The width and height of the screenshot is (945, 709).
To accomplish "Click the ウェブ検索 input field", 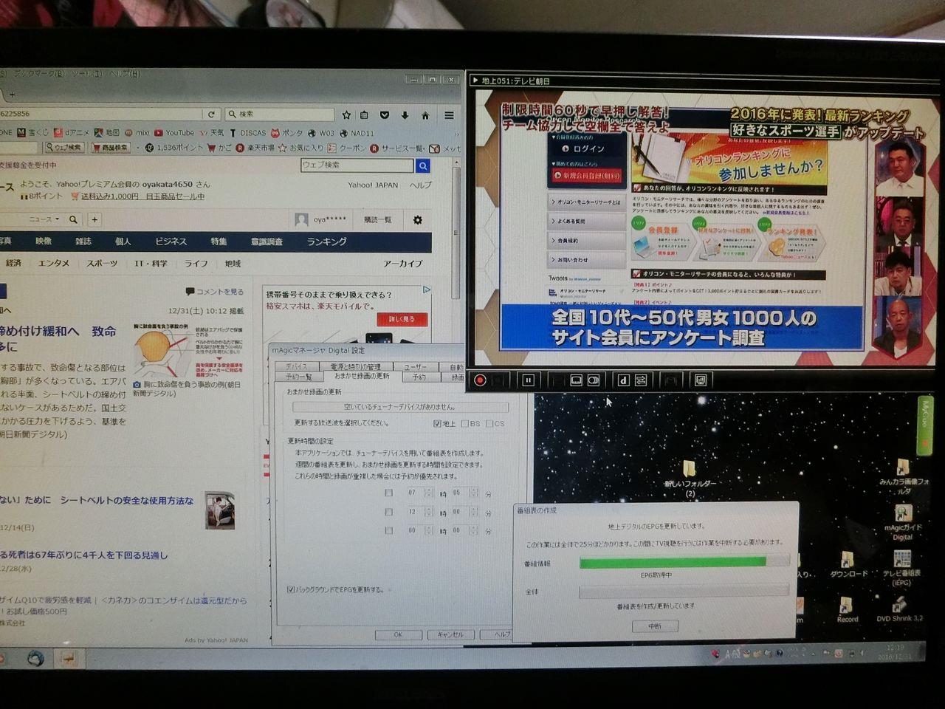I will pos(357,165).
